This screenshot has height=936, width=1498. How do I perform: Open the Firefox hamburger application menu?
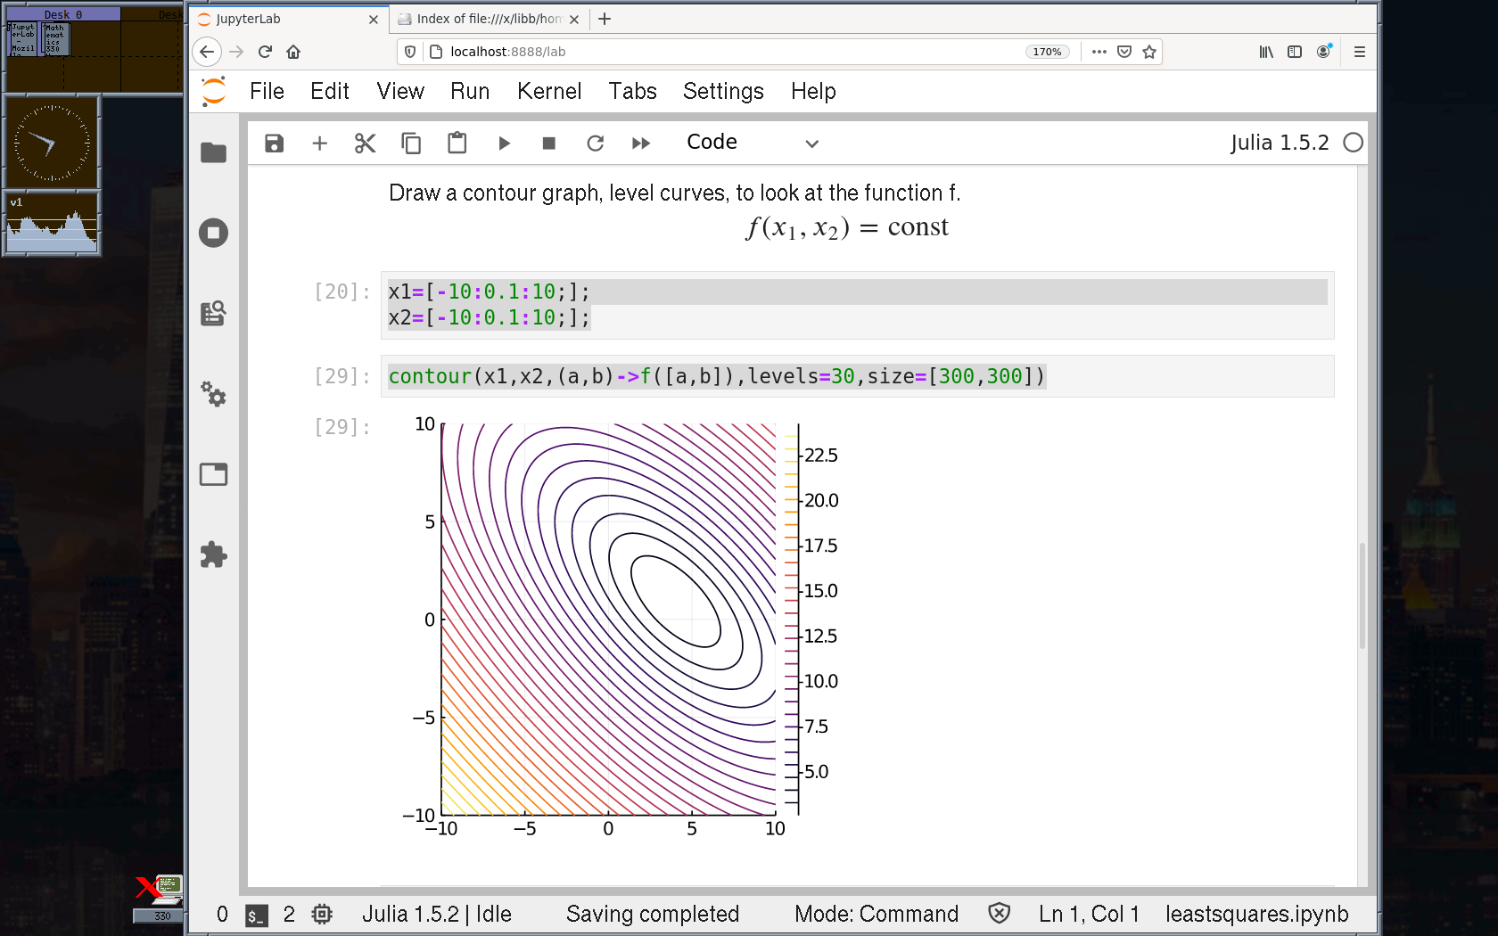(1359, 52)
